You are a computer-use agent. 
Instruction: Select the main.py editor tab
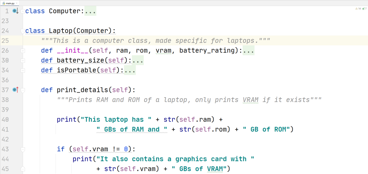tap(10, 3)
